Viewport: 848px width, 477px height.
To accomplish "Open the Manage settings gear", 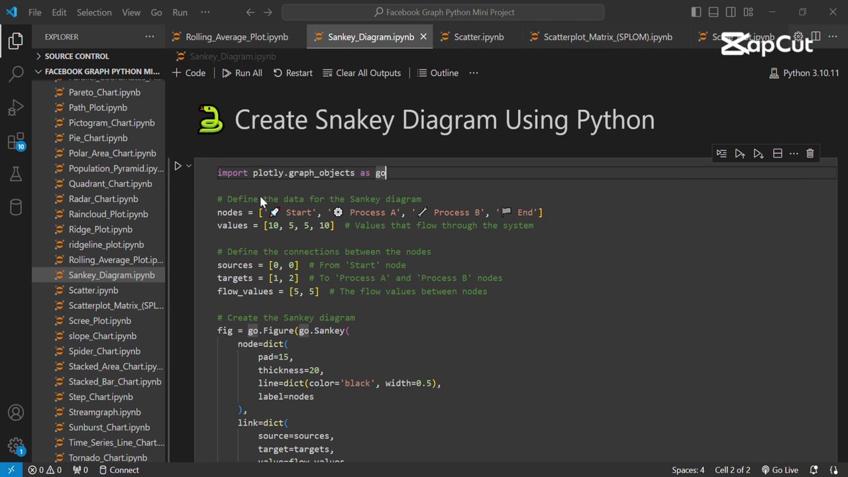I will click(16, 445).
